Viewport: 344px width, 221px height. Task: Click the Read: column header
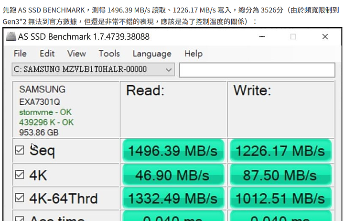coord(145,90)
